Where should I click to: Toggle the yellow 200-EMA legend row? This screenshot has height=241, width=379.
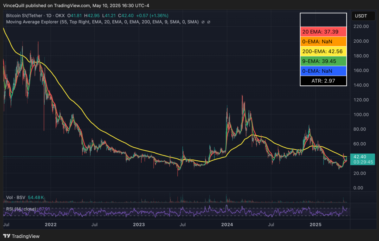point(323,51)
